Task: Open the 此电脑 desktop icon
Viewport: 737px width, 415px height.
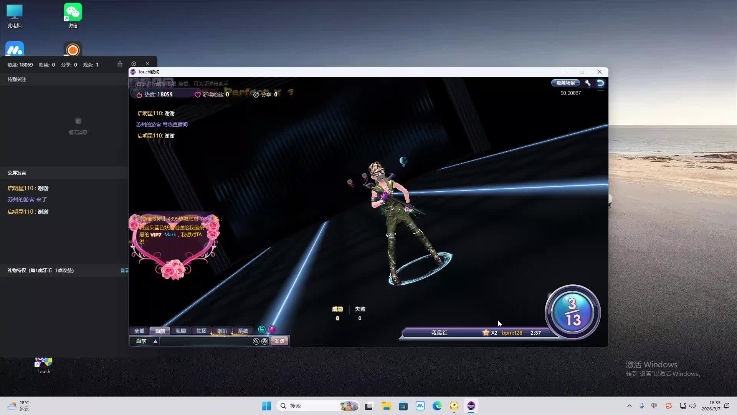Action: 15,16
